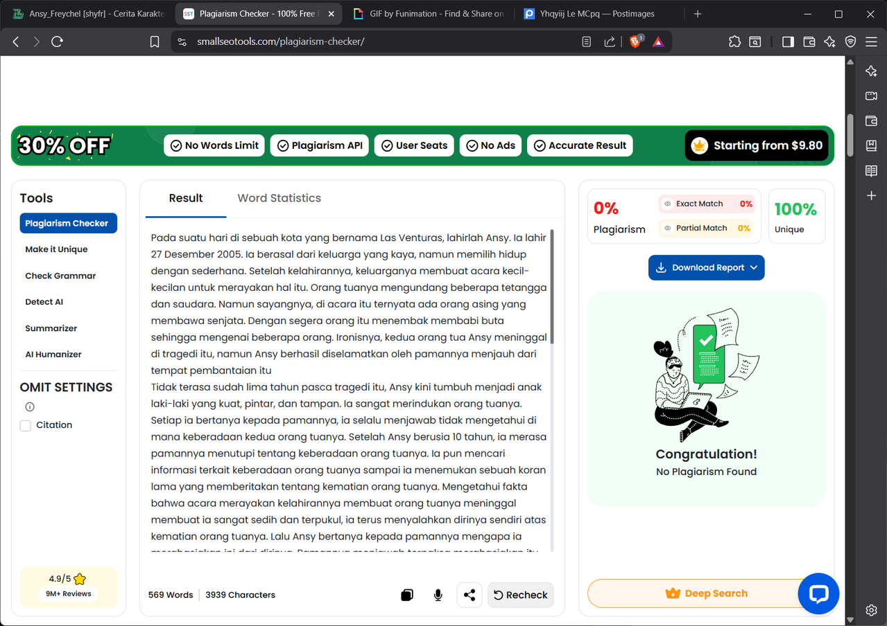Open the browser main menu hamburger
The width and height of the screenshot is (887, 626).
[871, 42]
